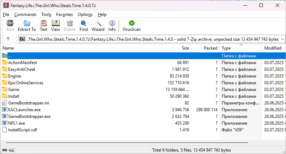Image resolution: width=286 pixels, height=154 pixels.
Task: Open the Commands menu
Action: [25, 15]
